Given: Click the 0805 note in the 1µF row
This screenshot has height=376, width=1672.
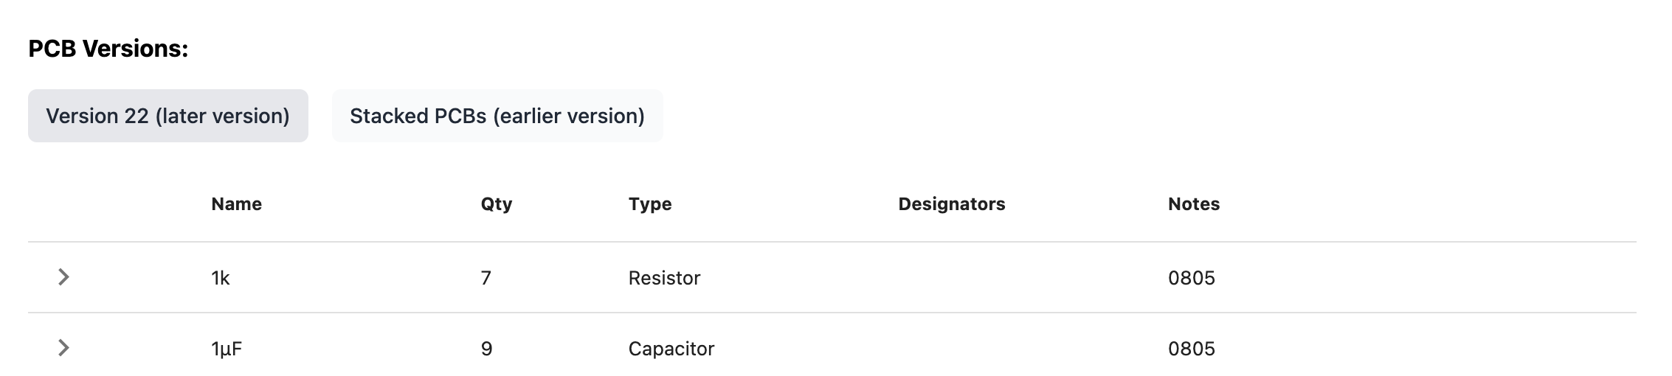Looking at the screenshot, I should coord(1192,349).
